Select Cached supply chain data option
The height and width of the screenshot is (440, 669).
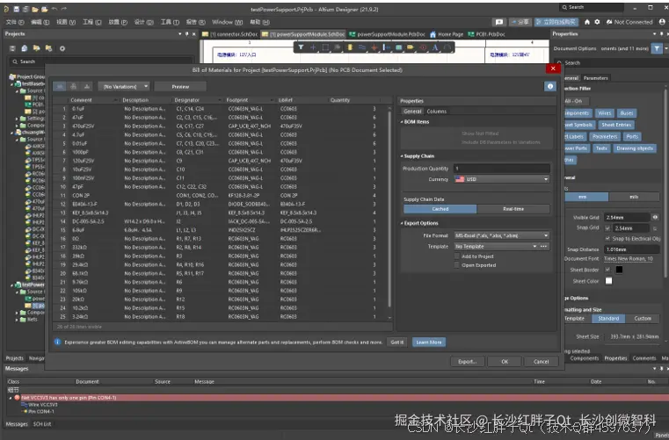(440, 209)
